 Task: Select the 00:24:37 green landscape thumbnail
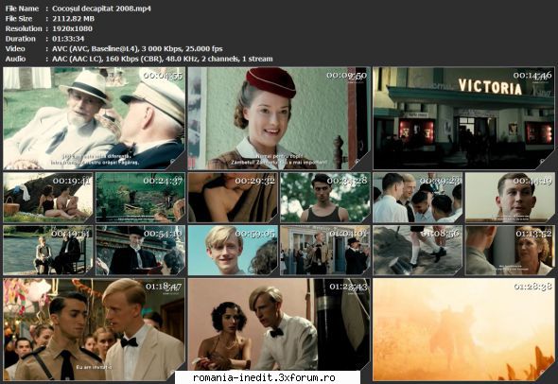point(140,198)
